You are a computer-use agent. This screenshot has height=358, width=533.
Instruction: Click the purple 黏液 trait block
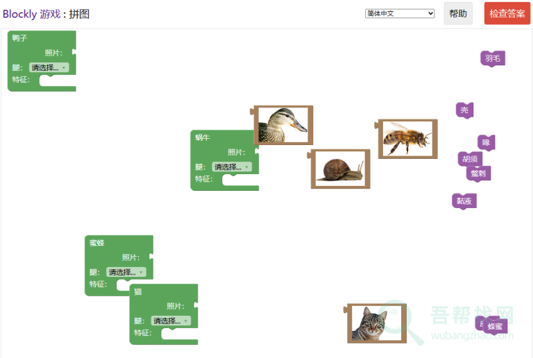pos(464,201)
